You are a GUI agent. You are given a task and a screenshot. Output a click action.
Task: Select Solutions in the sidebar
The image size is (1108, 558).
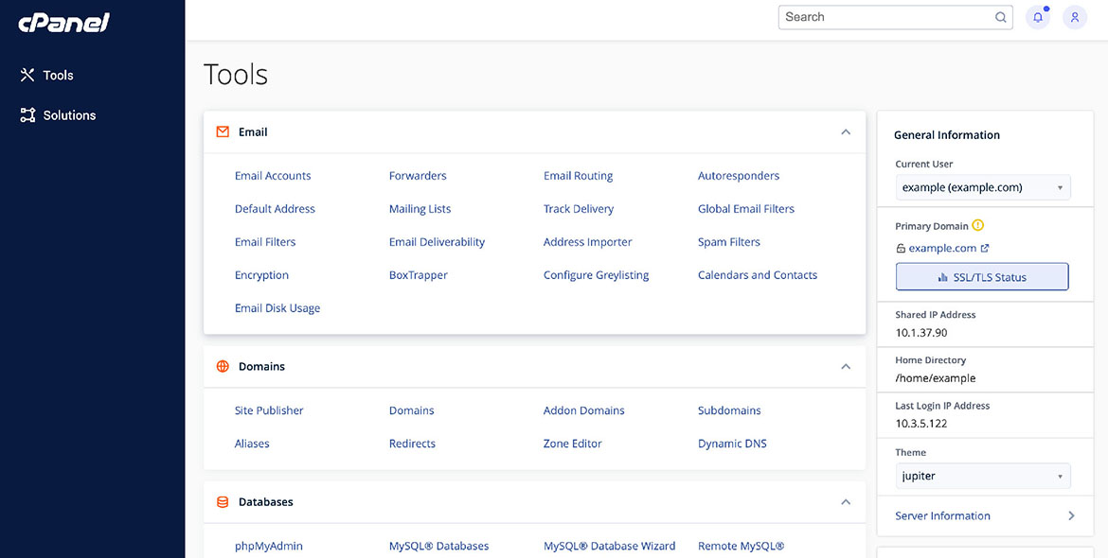coord(68,115)
